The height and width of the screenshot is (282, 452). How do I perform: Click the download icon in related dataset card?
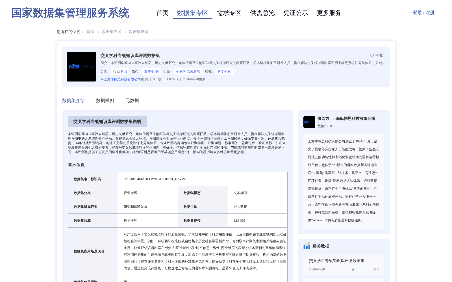pyautogui.click(x=353, y=269)
